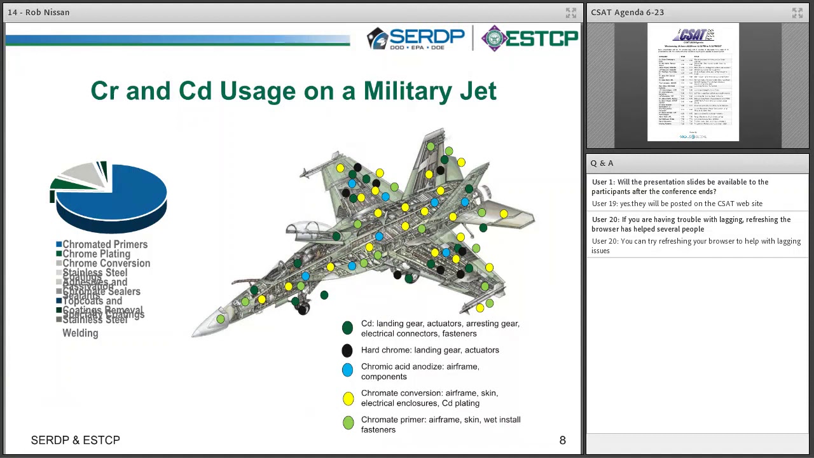Select the Chrome Plating legend entry

click(x=93, y=254)
